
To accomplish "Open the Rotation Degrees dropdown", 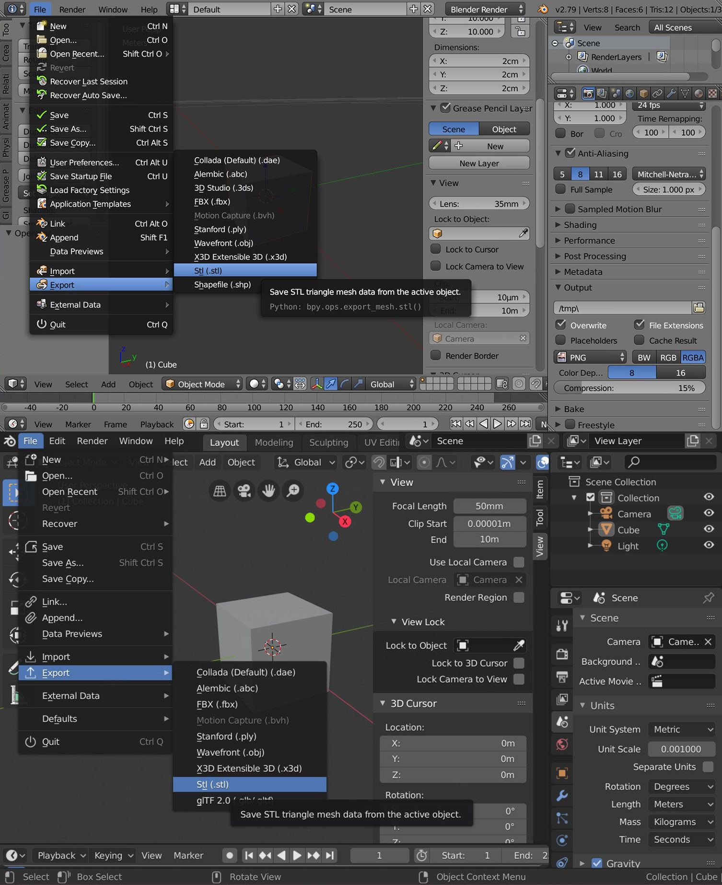I will click(682, 787).
